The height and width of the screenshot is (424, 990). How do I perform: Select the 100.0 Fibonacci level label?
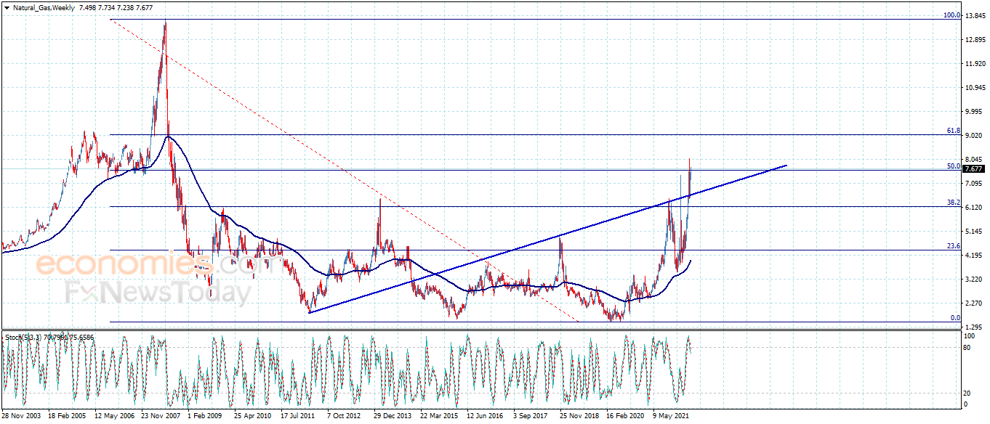[x=951, y=16]
